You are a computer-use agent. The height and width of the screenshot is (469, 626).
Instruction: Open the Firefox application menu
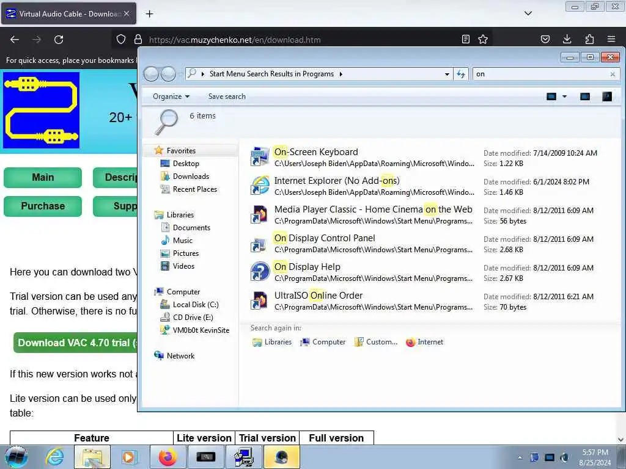click(611, 39)
